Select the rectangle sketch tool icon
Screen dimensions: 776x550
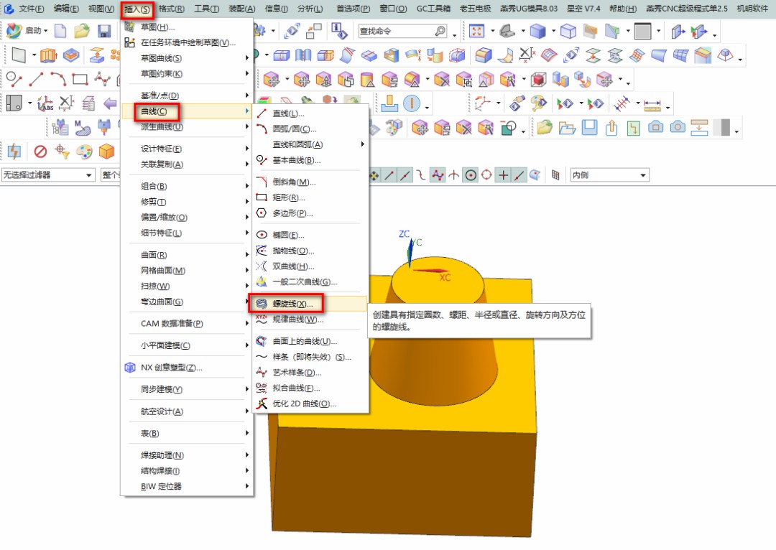80,79
